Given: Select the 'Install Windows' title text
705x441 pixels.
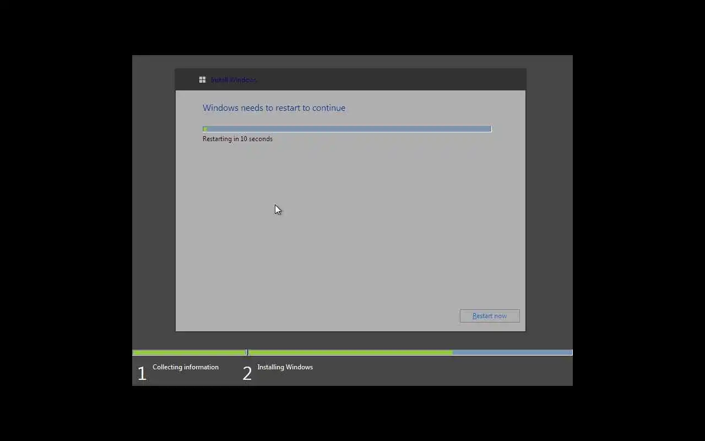Looking at the screenshot, I should coord(234,80).
